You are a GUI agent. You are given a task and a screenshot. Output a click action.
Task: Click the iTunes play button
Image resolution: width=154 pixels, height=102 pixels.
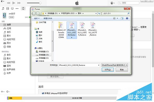(14, 3)
